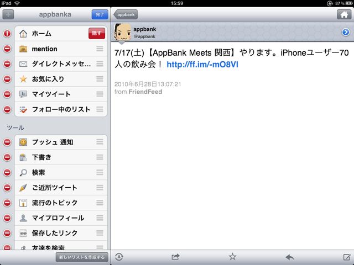The width and height of the screenshot is (354, 265).
Task: Grab the reorder handle on mention row
Action: pyautogui.click(x=100, y=49)
